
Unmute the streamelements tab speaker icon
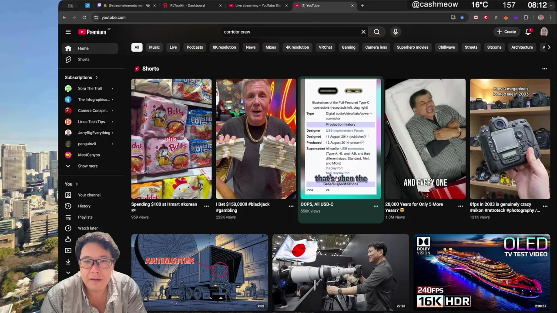(x=148, y=6)
